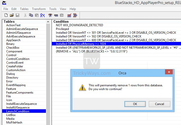
Task: Click the blue binoculars Find icon
Action: [42, 15]
